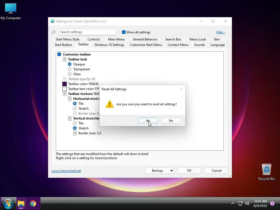This screenshot has width=280, height=210.
Task: Open File Explorer from taskbar
Action: (21, 203)
